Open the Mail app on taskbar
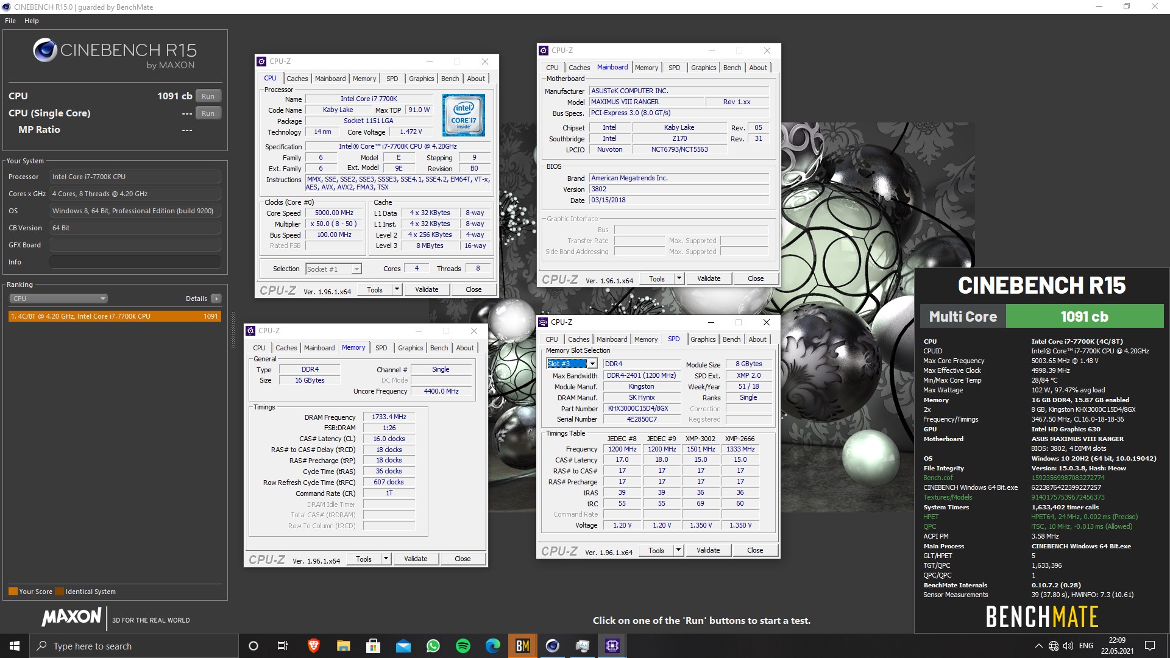This screenshot has height=658, width=1170. 403,646
